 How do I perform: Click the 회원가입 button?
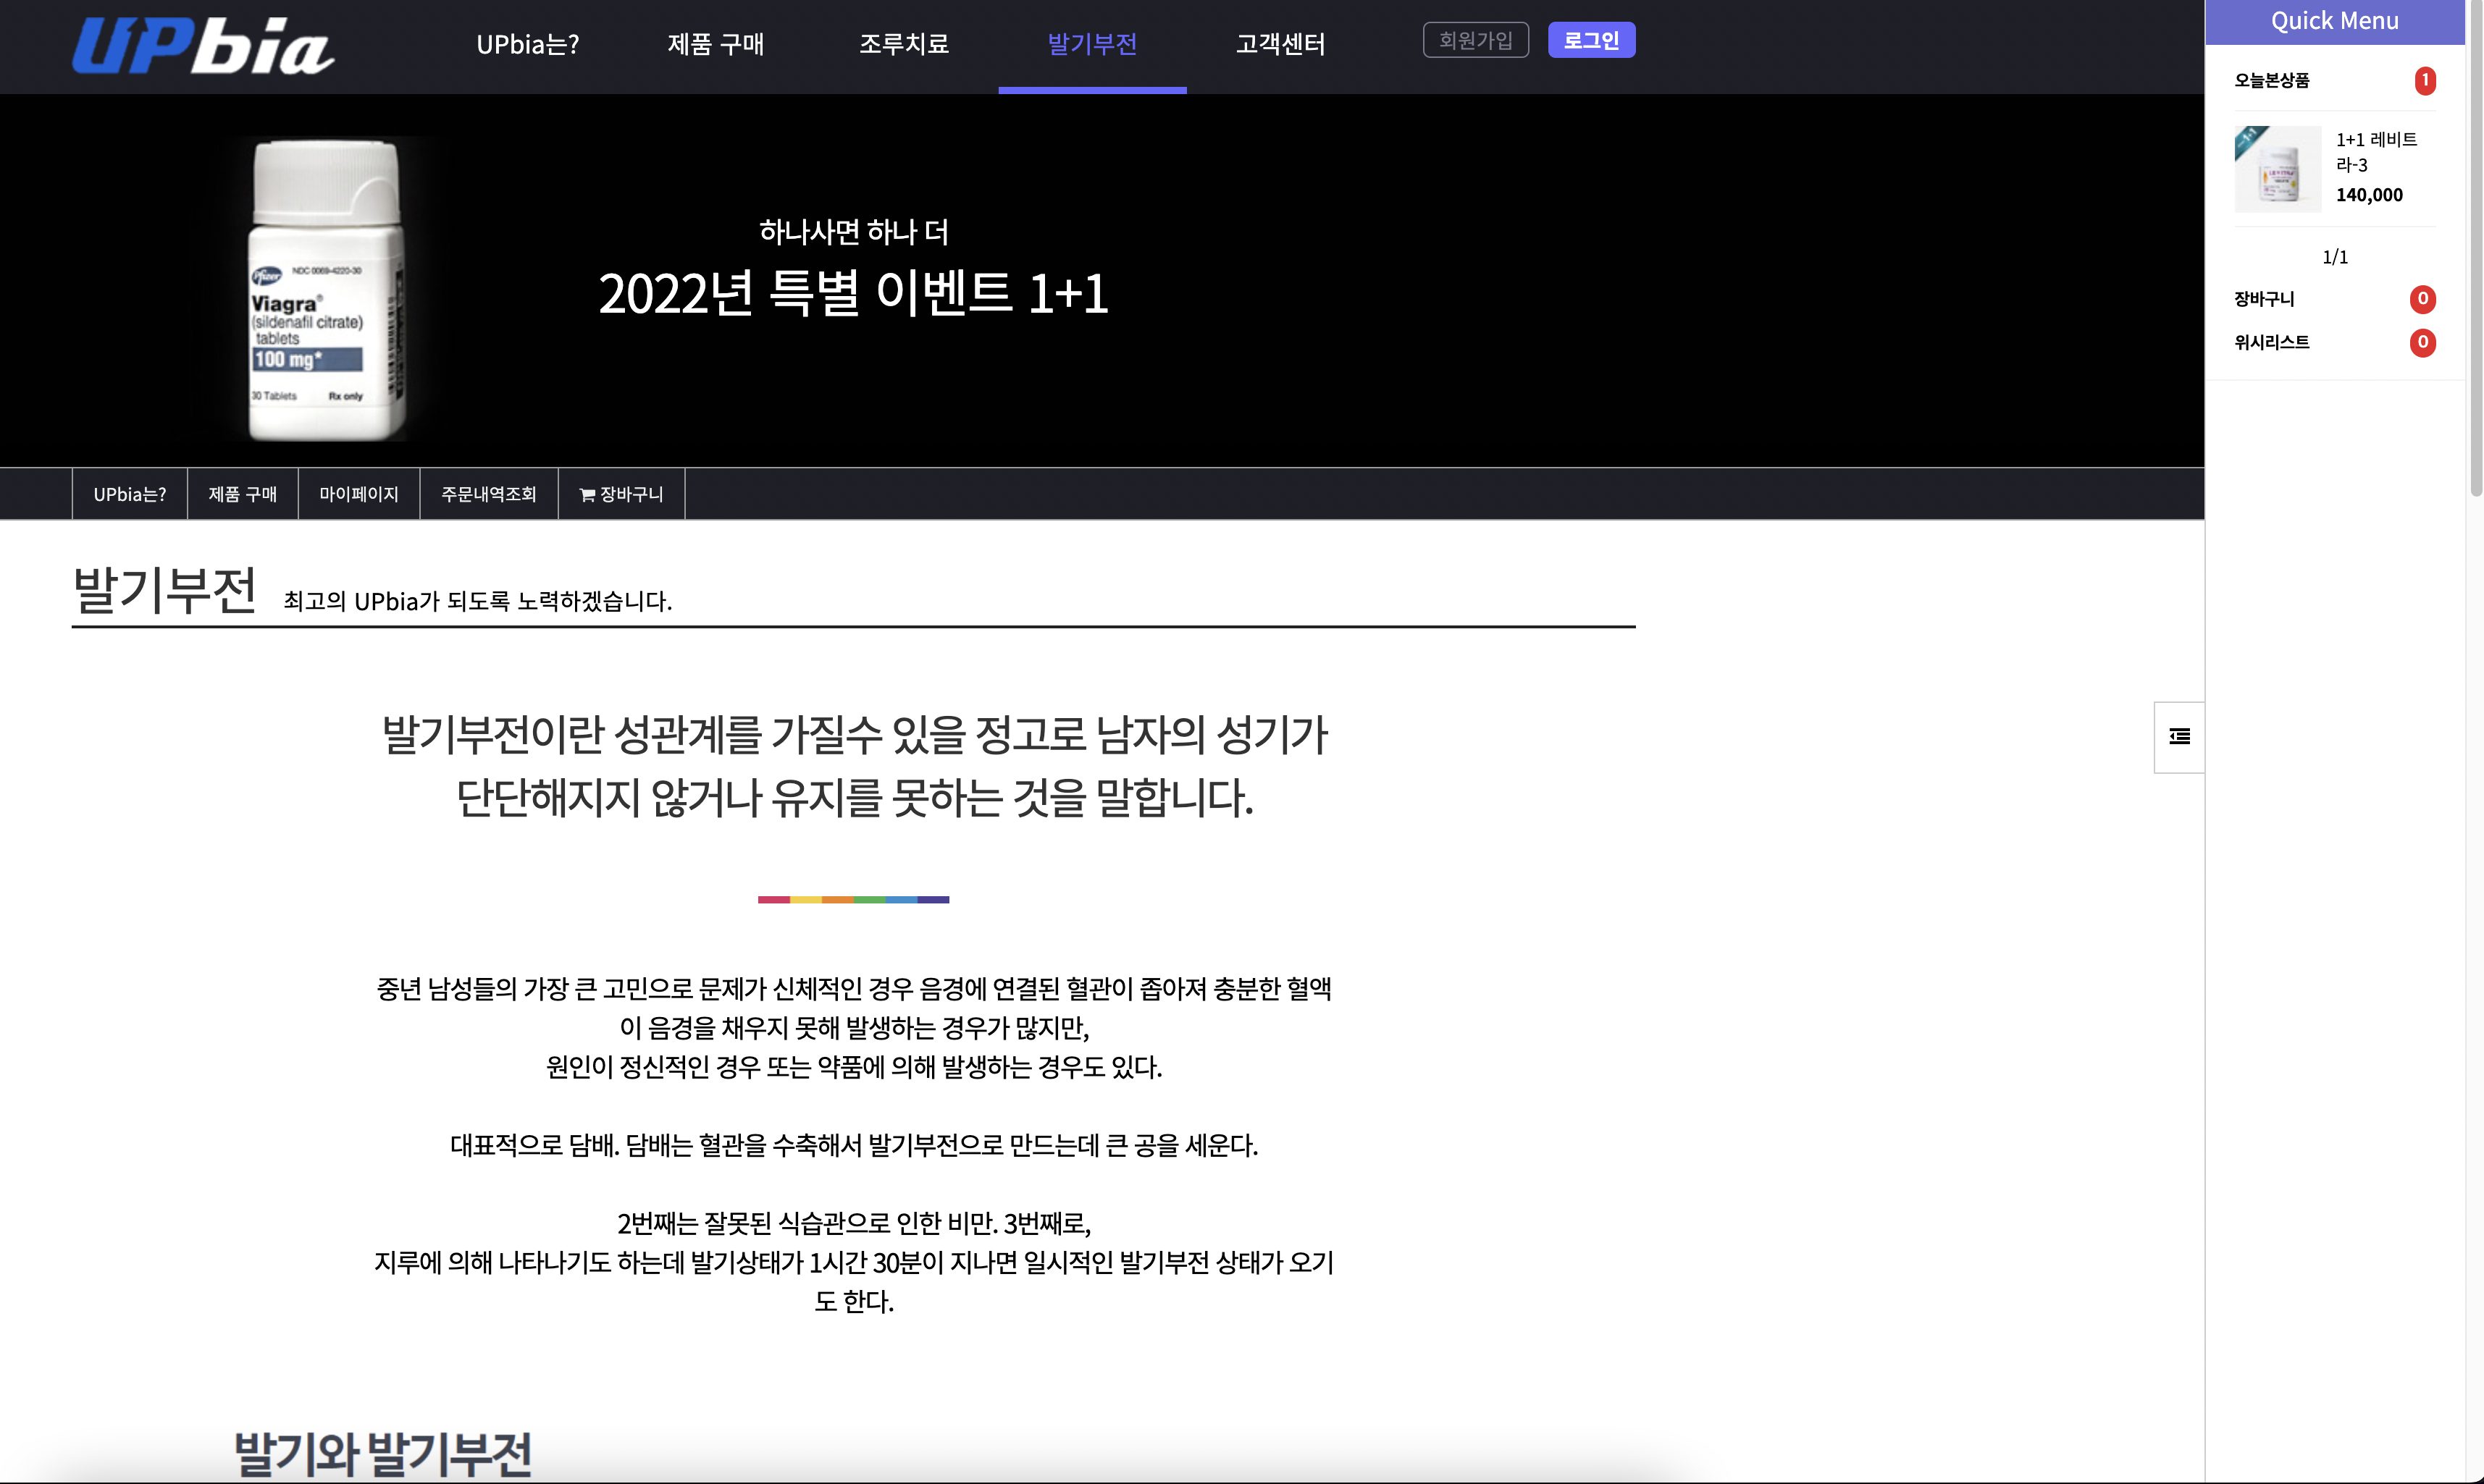pyautogui.click(x=1474, y=41)
